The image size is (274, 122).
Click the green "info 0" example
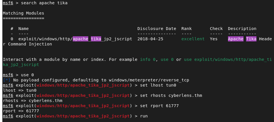point(148,59)
